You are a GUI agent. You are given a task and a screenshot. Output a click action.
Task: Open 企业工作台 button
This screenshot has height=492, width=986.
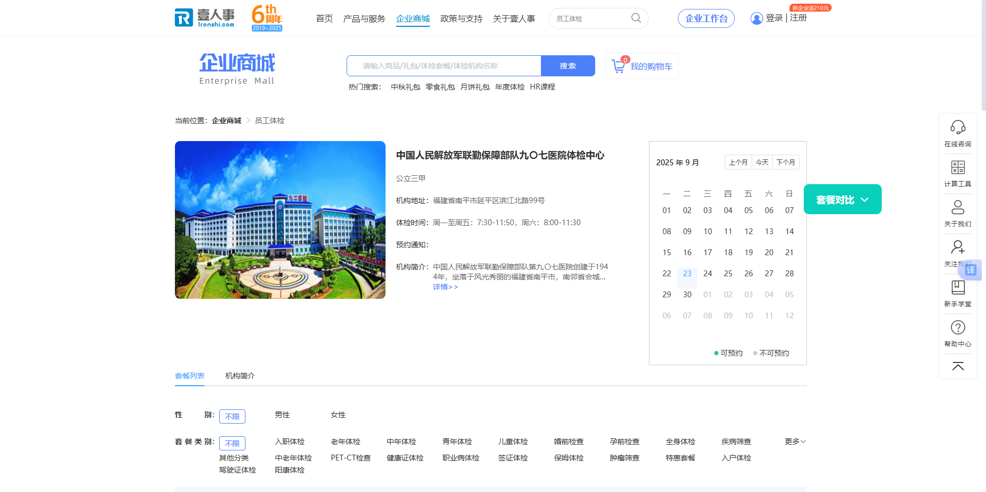point(706,18)
